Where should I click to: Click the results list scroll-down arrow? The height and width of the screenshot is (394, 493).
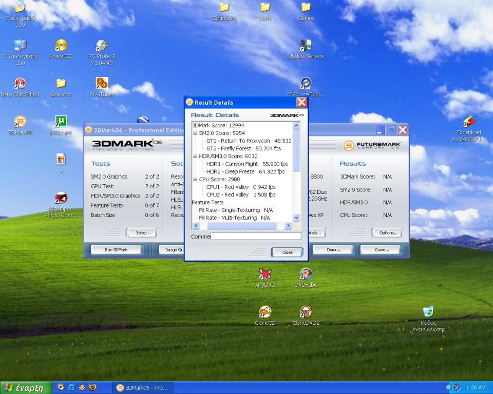pos(296,218)
